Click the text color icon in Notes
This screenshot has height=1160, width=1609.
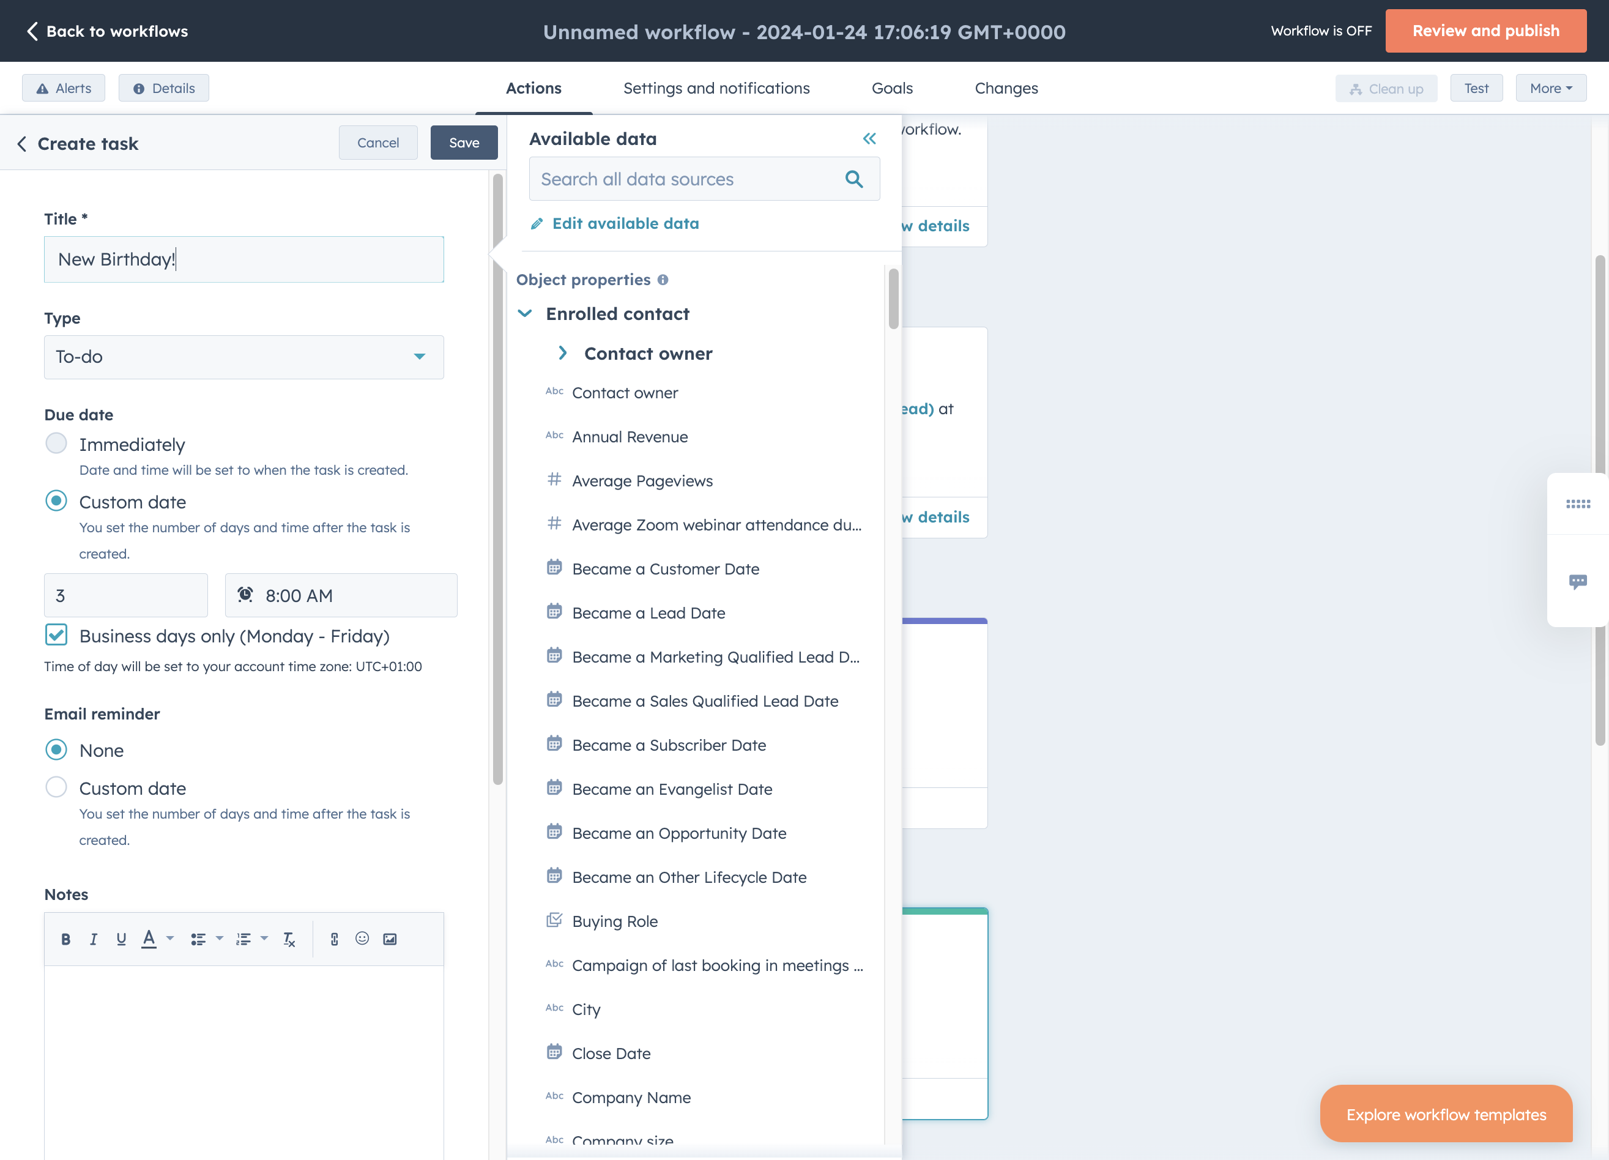click(149, 939)
